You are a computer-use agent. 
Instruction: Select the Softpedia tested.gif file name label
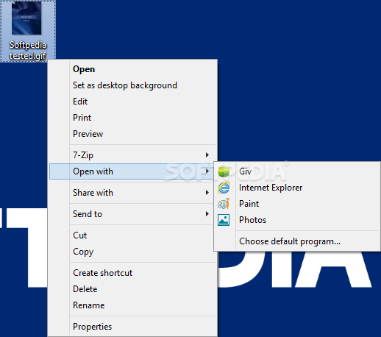click(x=28, y=50)
